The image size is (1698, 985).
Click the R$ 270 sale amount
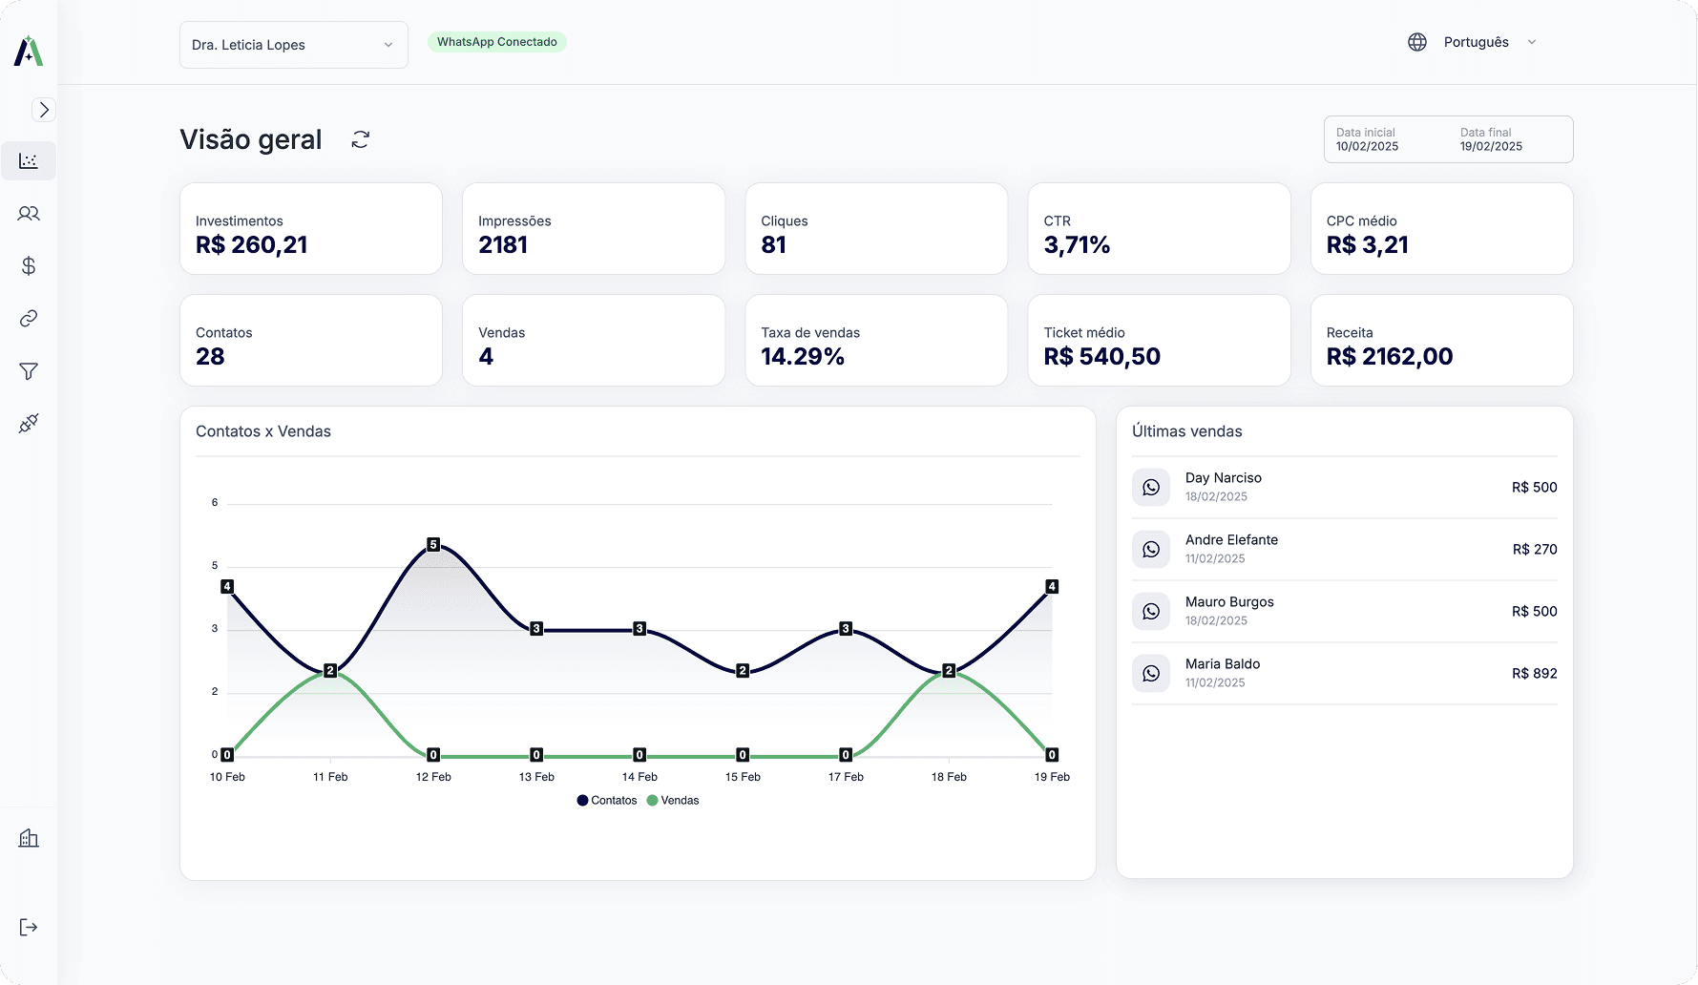[1535, 550]
